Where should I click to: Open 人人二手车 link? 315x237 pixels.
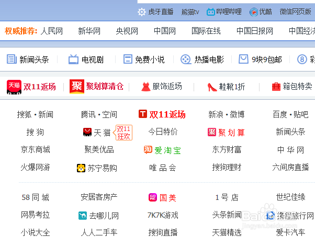[x=99, y=233]
